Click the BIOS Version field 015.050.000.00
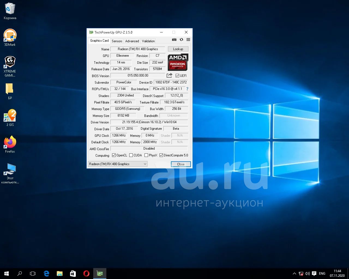Viewport: 349px width, 279px height. [x=138, y=75]
